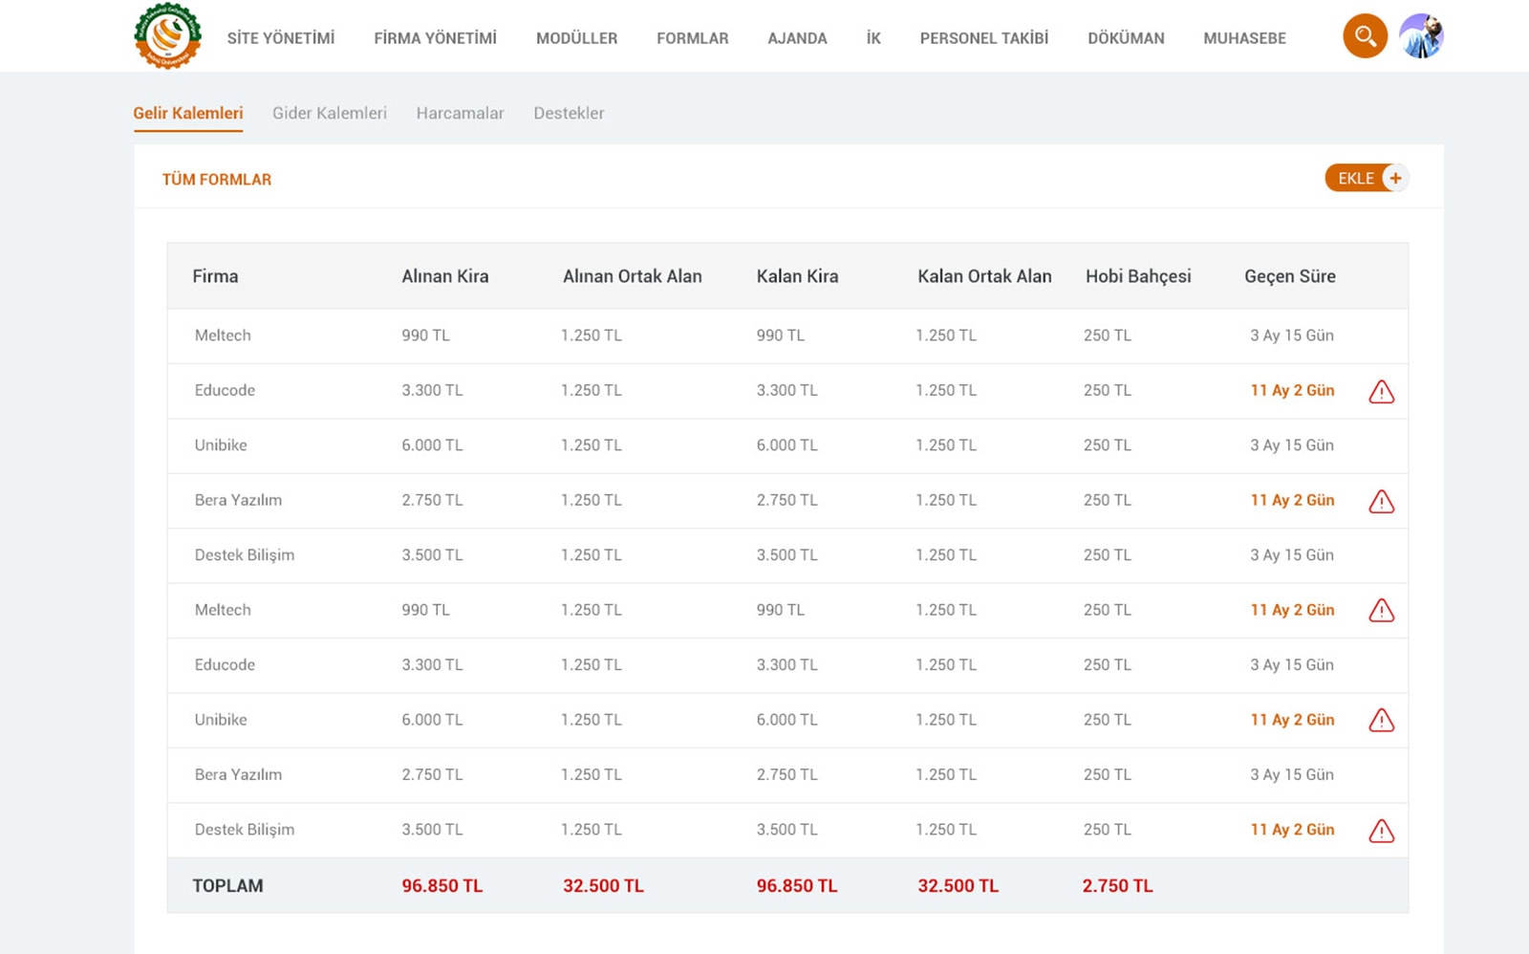Open the user profile avatar

pos(1421,36)
